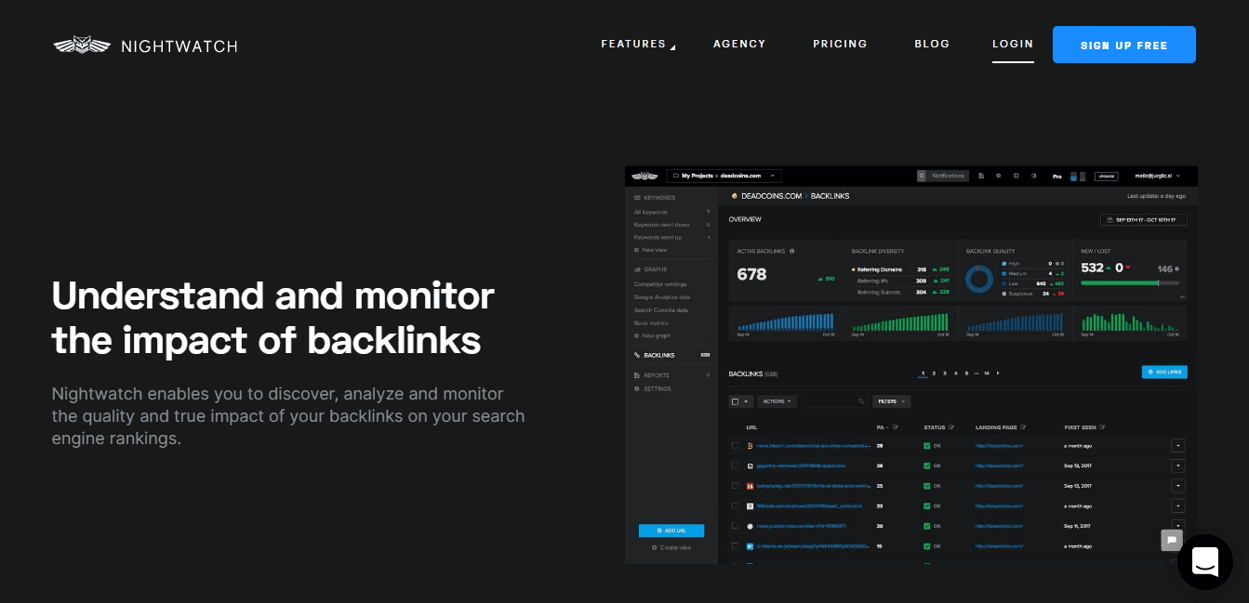Open the user account email dropdown

tap(1157, 176)
